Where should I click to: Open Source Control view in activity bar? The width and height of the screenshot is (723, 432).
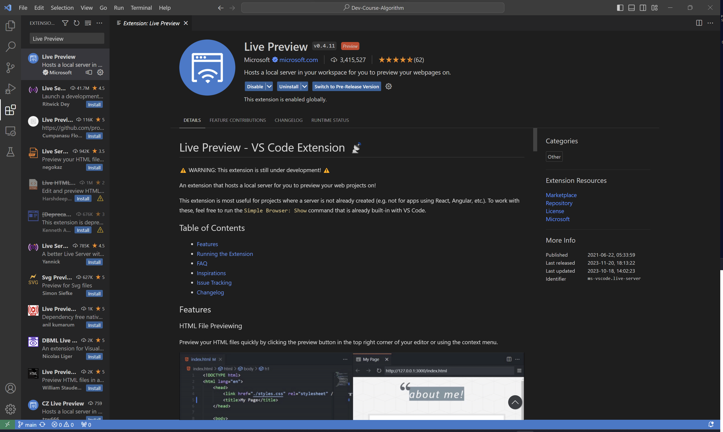click(11, 68)
